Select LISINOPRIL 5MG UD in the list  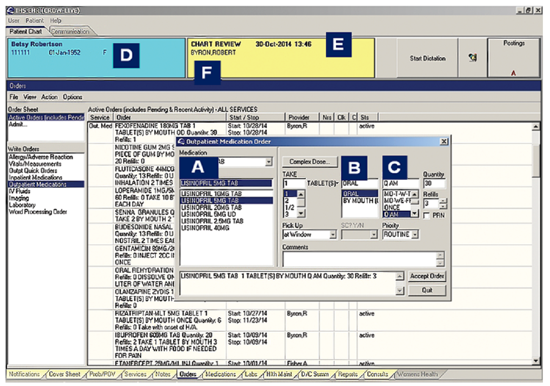pos(208,214)
